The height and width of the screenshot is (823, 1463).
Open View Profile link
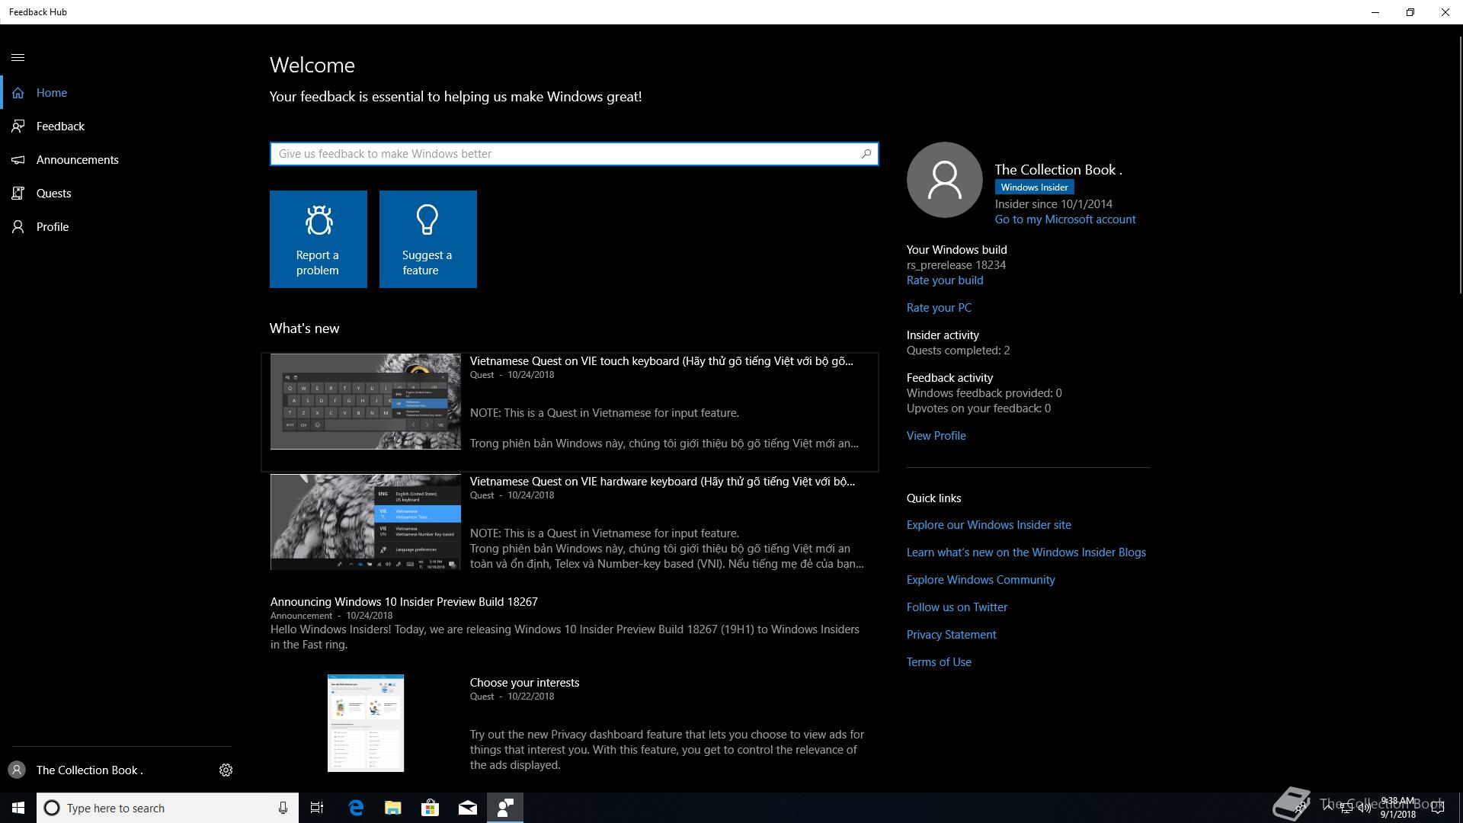coord(936,436)
